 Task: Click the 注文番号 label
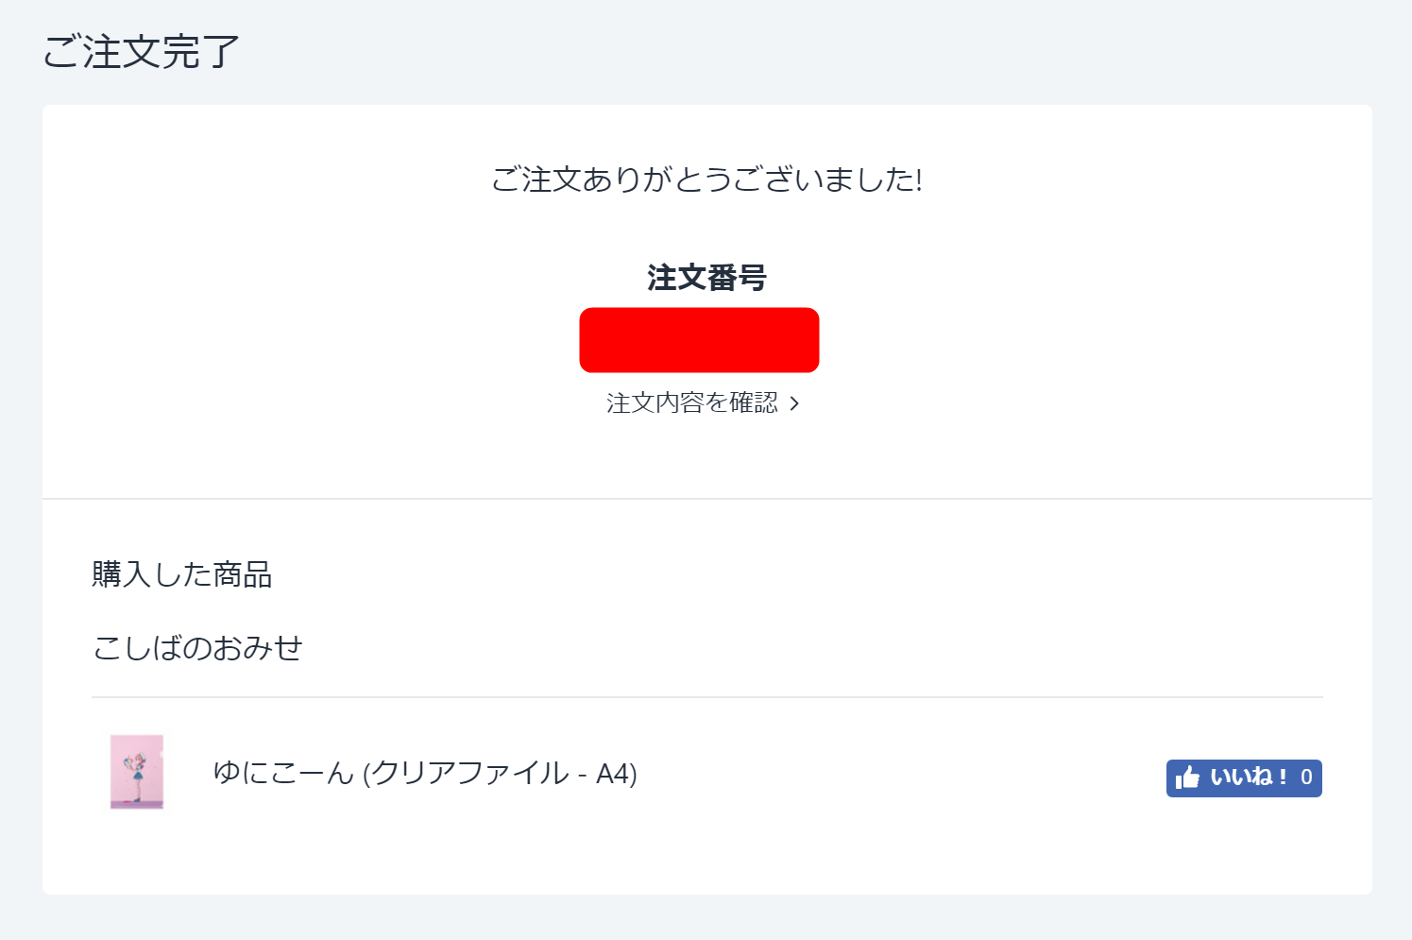coord(706,278)
